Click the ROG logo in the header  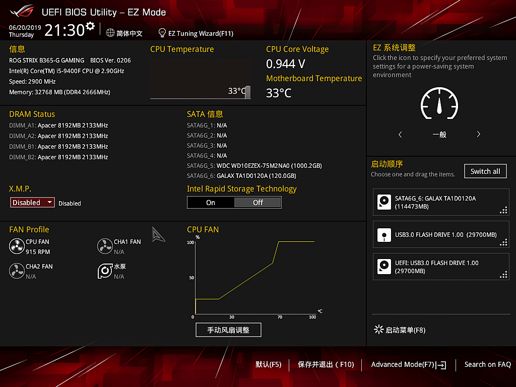pyautogui.click(x=22, y=12)
